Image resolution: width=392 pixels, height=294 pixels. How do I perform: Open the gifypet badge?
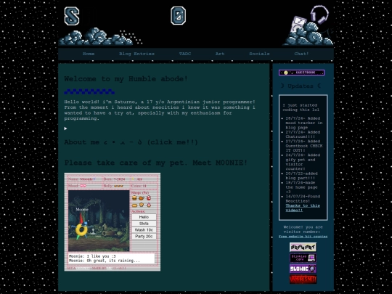(303, 247)
